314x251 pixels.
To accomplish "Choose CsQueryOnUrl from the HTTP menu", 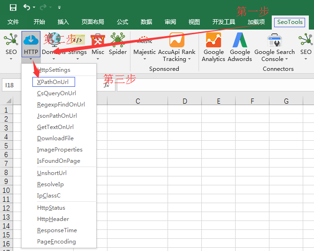I will 59,93.
